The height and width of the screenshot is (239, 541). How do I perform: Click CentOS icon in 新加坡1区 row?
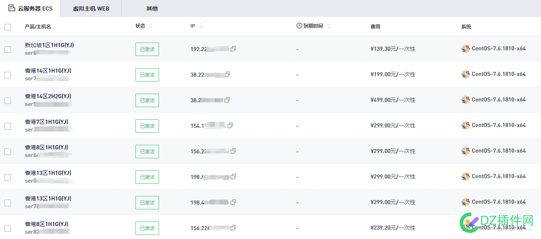point(465,49)
